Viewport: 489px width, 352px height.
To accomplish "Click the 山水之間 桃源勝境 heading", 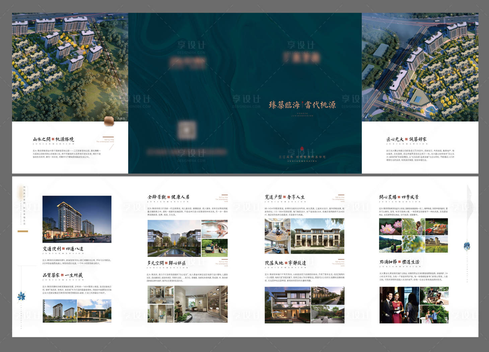I will (53, 139).
